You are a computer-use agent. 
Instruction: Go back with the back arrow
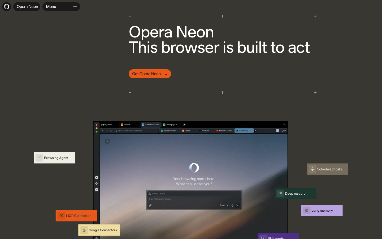pyautogui.click(x=103, y=131)
